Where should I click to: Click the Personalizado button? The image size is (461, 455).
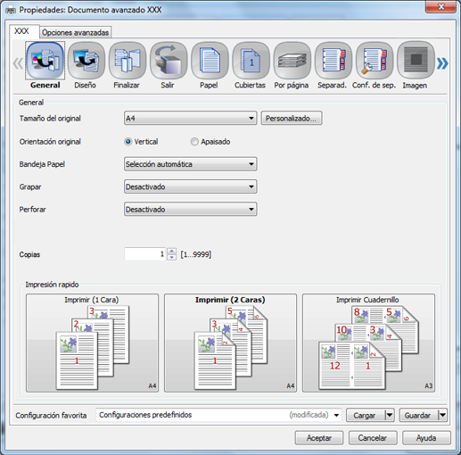pyautogui.click(x=292, y=119)
